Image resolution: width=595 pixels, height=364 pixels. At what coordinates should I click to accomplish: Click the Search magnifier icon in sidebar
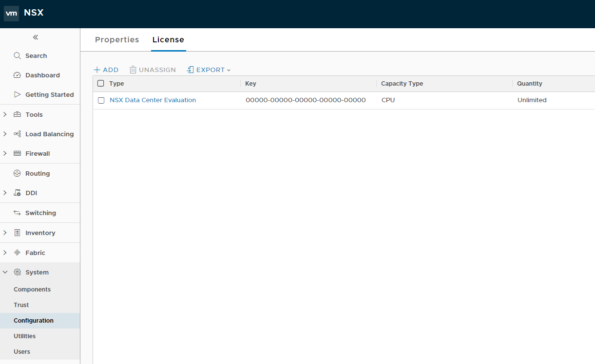(x=18, y=56)
